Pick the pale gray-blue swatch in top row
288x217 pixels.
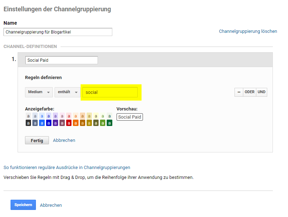pos(35,116)
